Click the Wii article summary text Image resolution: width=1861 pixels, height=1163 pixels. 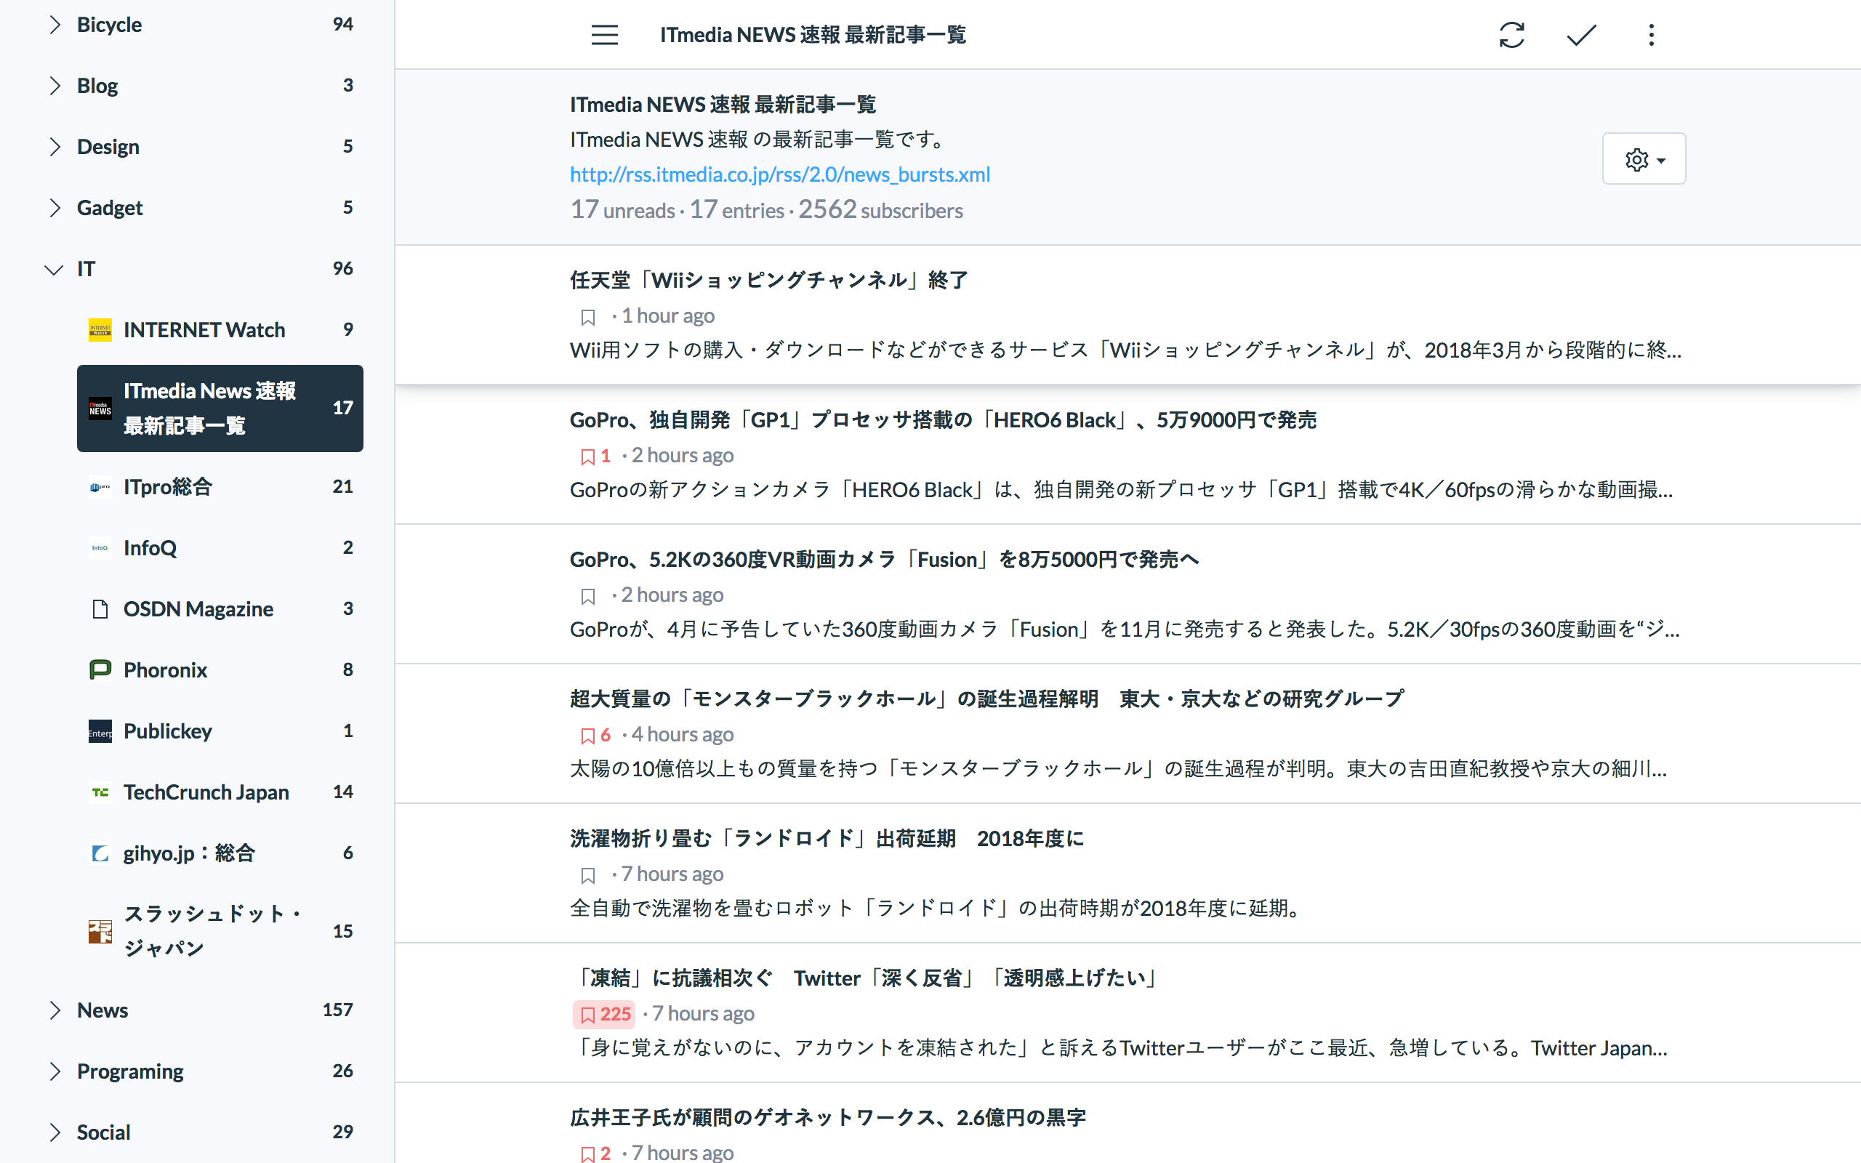[1126, 350]
